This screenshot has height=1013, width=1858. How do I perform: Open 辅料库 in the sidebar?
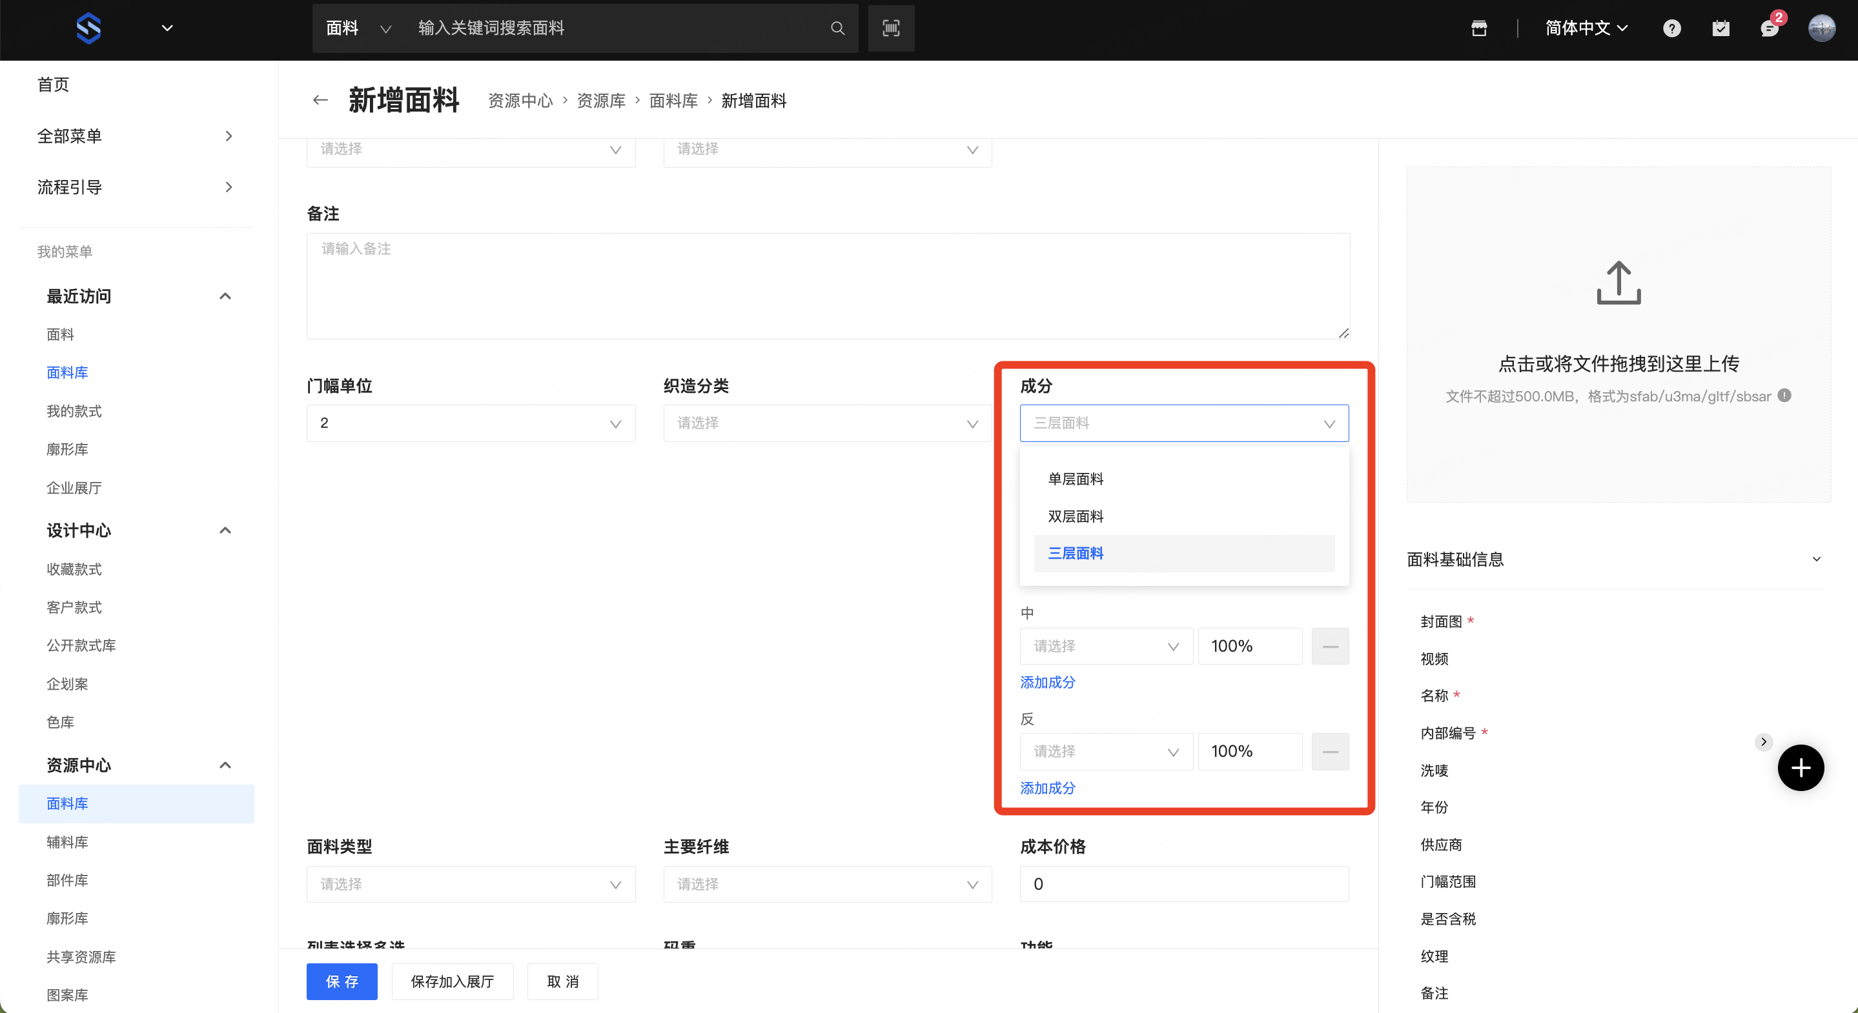click(67, 841)
